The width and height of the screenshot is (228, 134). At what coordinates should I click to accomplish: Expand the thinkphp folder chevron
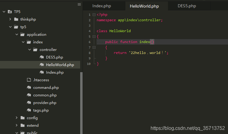click(10, 19)
